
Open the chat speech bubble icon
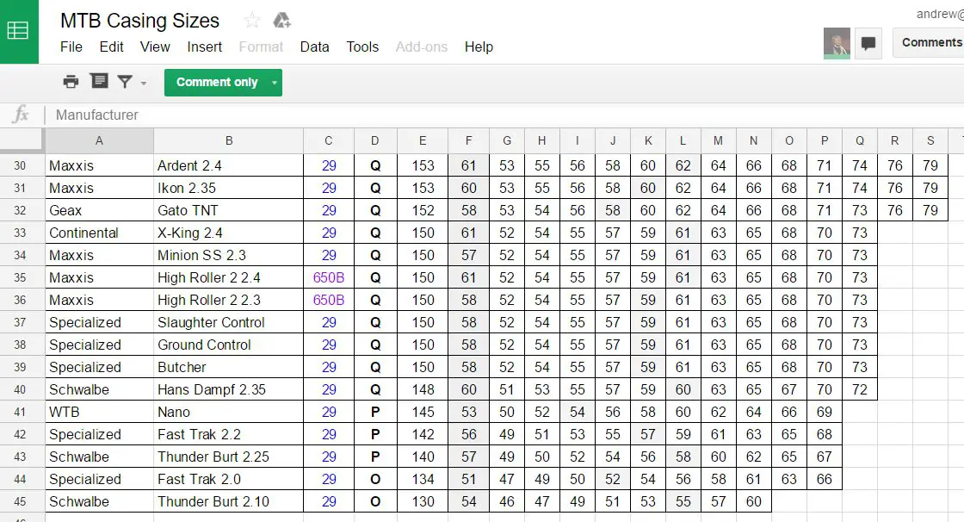pos(868,43)
